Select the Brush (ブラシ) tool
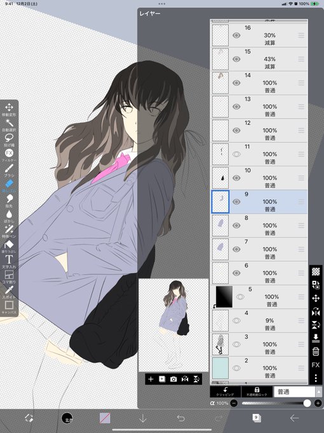 (x=9, y=171)
